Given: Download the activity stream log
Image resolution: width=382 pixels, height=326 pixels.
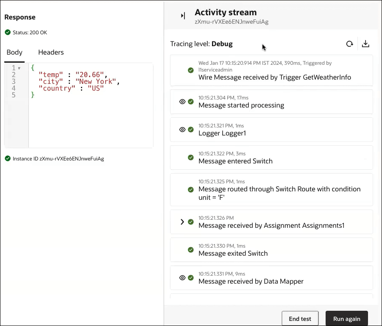Looking at the screenshot, I should point(365,44).
